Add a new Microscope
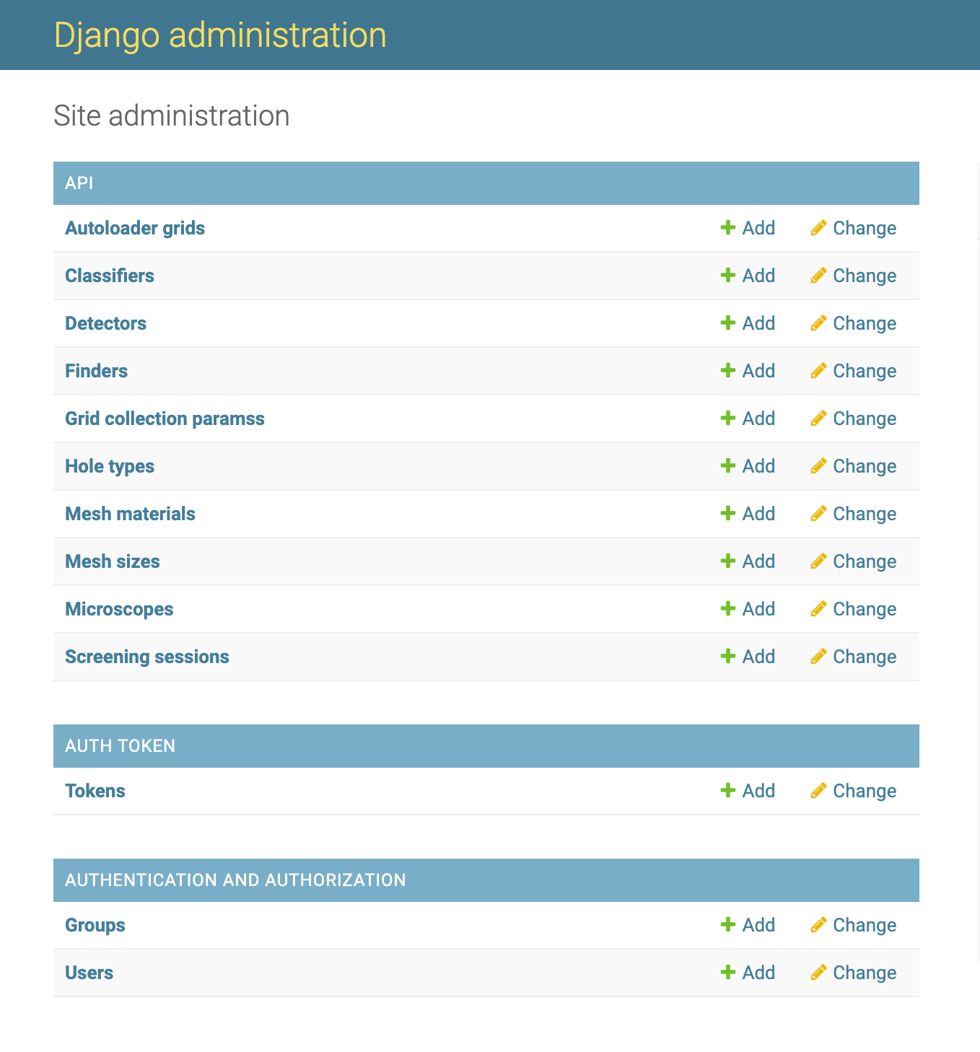The image size is (980, 1052). [x=748, y=609]
